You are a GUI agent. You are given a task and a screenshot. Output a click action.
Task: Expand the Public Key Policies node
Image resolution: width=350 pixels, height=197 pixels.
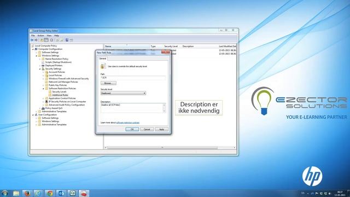pos(44,85)
